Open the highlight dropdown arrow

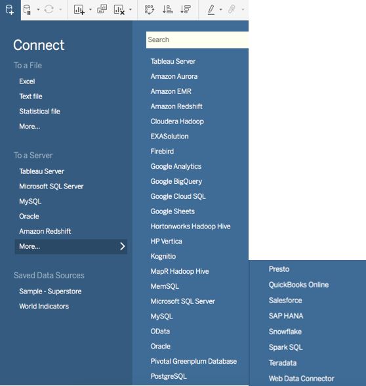coord(220,10)
